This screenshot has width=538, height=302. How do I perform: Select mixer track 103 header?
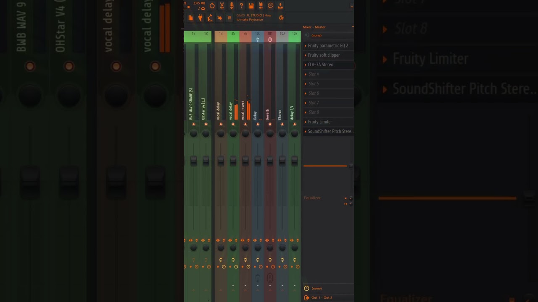(x=295, y=36)
